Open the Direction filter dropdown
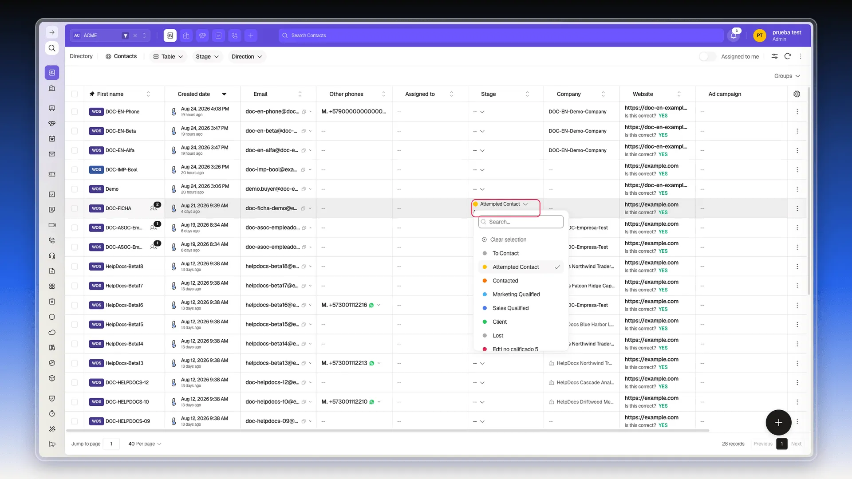Image resolution: width=852 pixels, height=479 pixels. pos(247,56)
